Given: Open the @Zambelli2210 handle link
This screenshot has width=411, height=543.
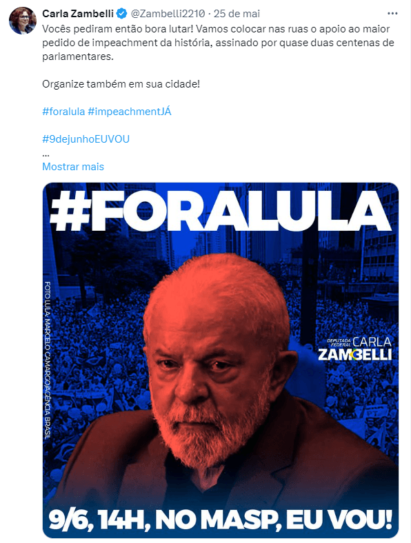Looking at the screenshot, I should [168, 14].
